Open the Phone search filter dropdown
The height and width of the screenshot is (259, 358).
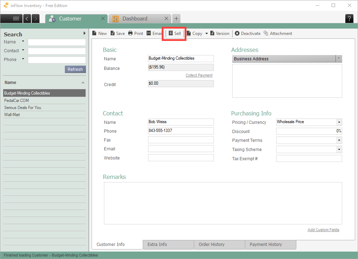tap(23, 59)
